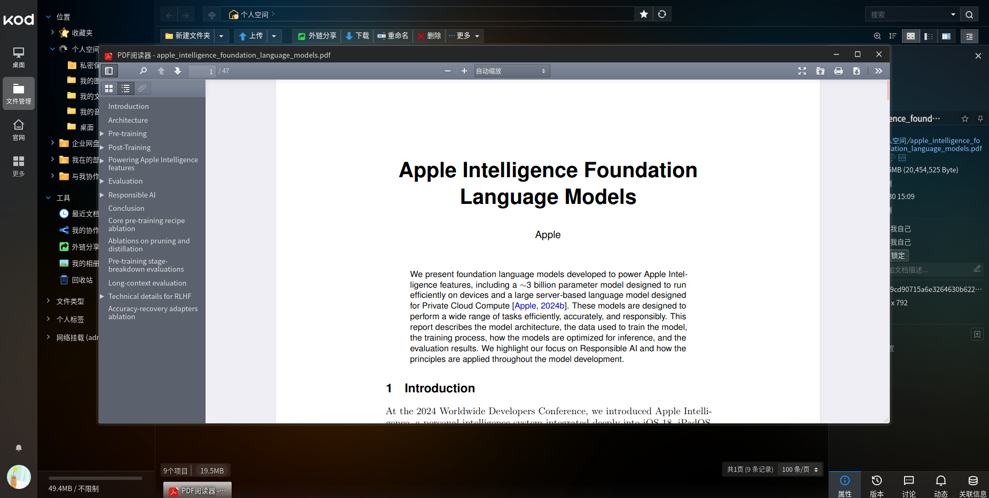Click the 删除 delete button
Screen dimensions: 989x498
pos(429,36)
